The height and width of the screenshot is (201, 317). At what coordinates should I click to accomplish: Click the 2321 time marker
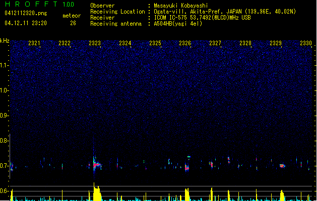(x=34, y=43)
